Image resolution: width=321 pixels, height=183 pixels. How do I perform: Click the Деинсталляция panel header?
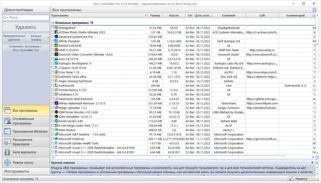coord(26,10)
